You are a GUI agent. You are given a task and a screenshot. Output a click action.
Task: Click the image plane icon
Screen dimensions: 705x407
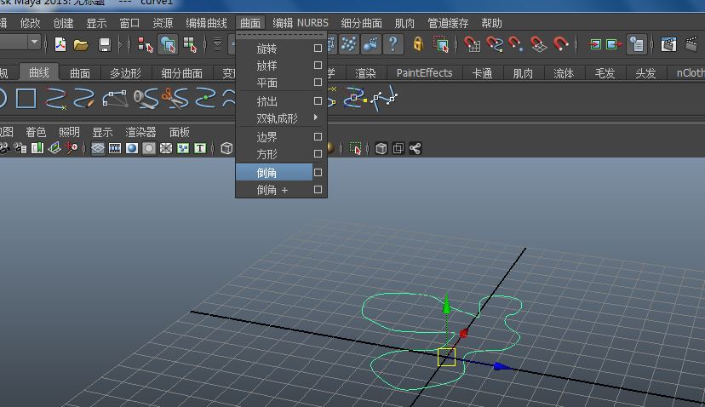54,148
